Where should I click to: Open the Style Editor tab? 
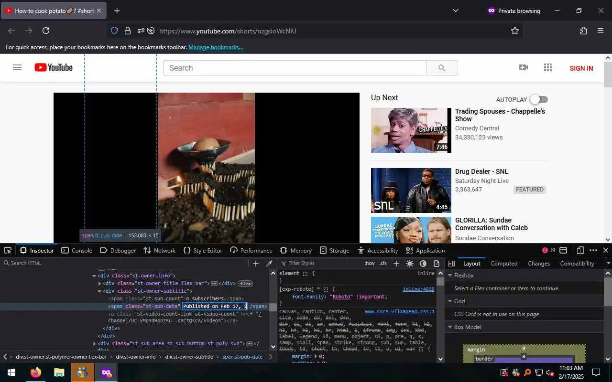(203, 250)
